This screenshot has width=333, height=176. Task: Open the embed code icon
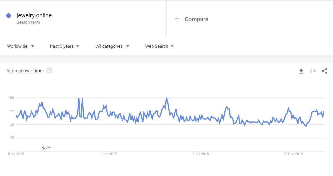(313, 71)
